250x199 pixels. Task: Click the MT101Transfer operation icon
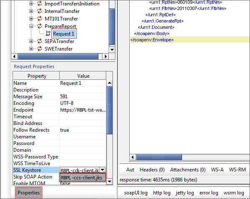click(40, 18)
